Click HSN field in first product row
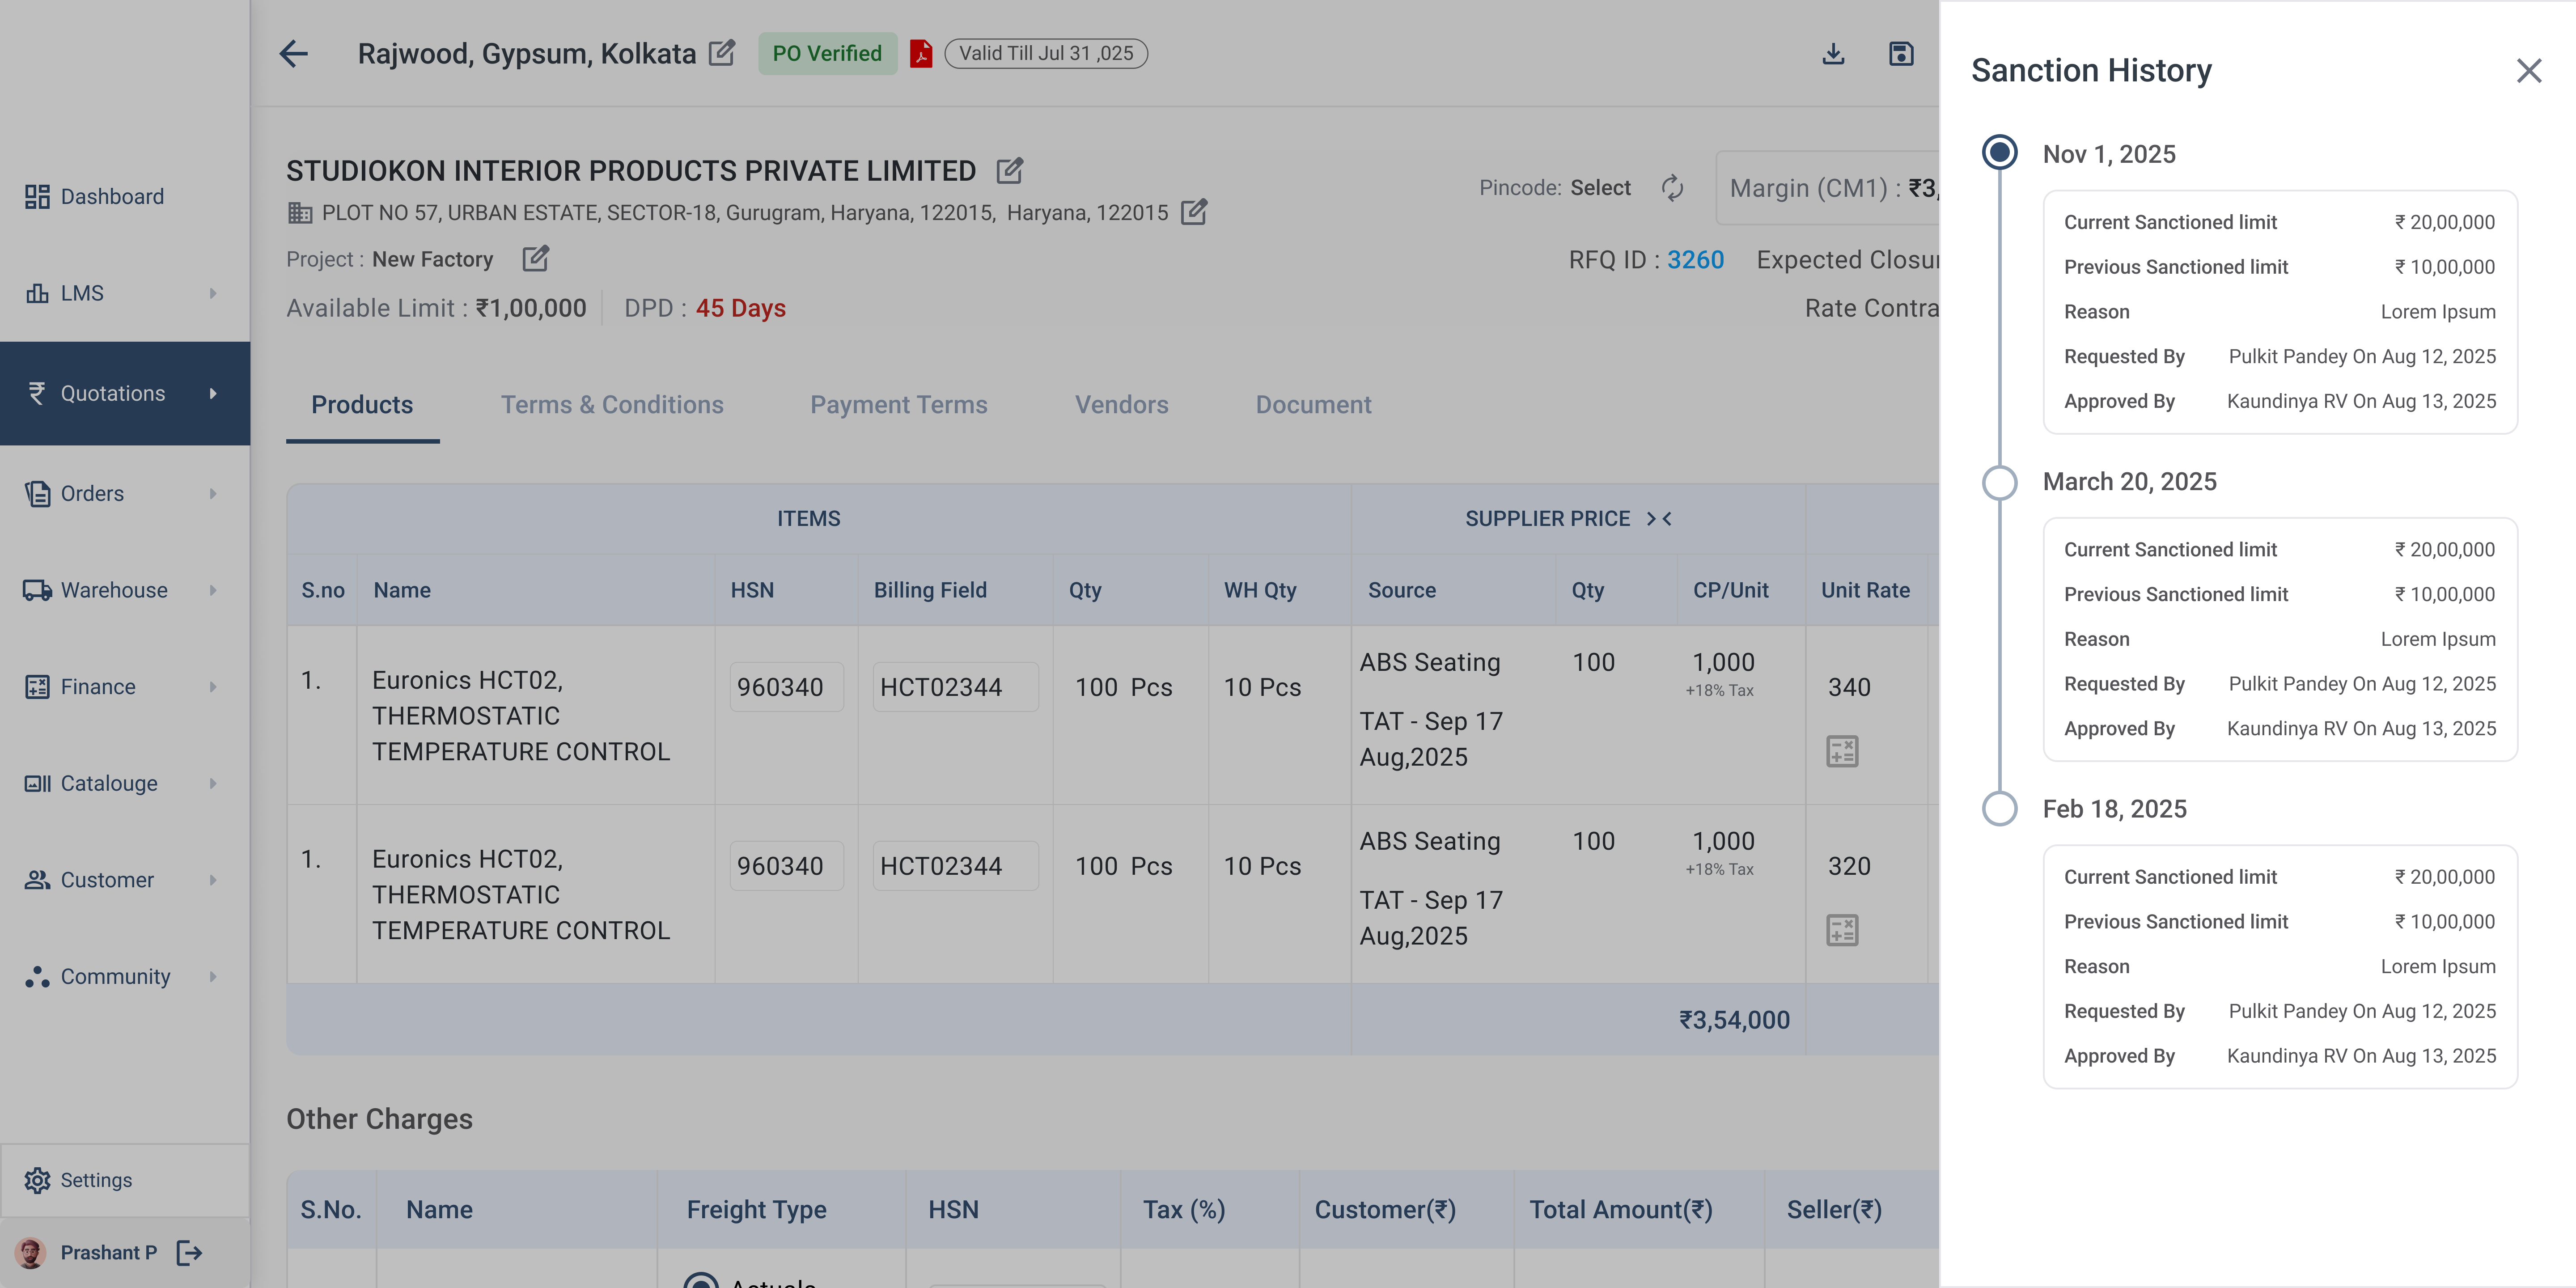Screen dimensions: 2576x1288 tap(786, 687)
